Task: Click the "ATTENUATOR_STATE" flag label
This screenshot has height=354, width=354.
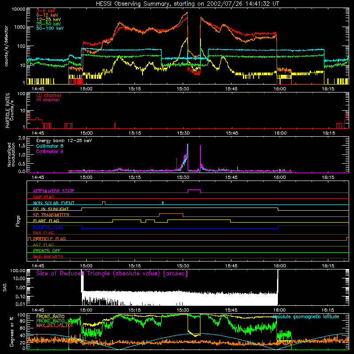Action: click(x=54, y=191)
